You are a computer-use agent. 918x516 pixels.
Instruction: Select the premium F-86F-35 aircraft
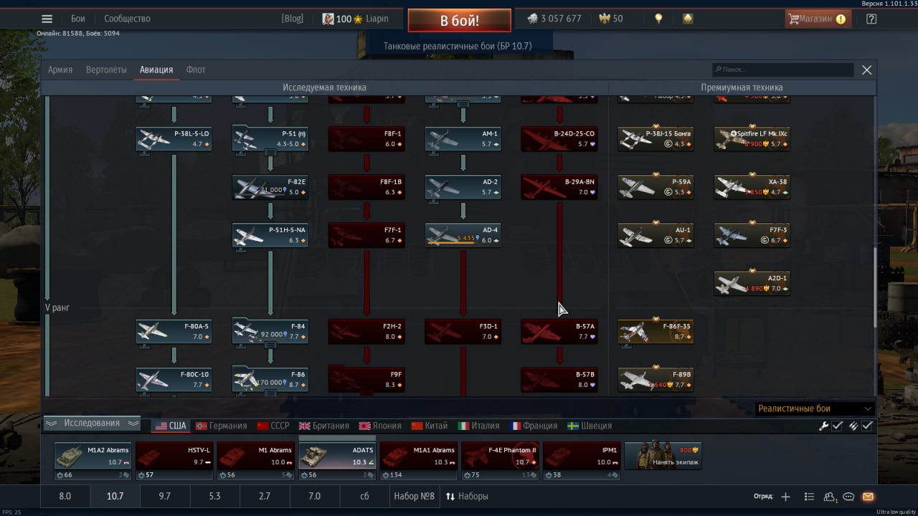[656, 331]
